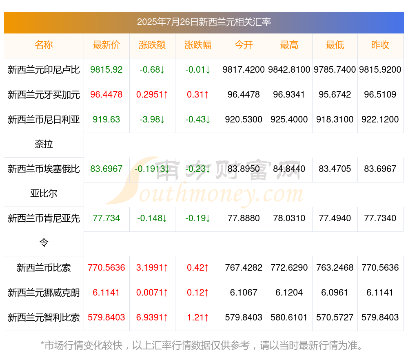
Task: Click the change value -0.68↓
Action: pyautogui.click(x=152, y=69)
